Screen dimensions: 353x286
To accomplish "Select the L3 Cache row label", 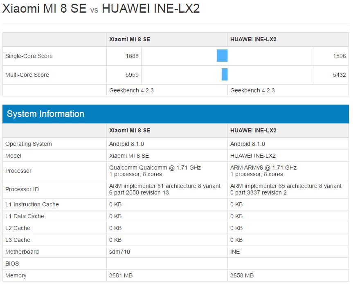I will 18,240.
